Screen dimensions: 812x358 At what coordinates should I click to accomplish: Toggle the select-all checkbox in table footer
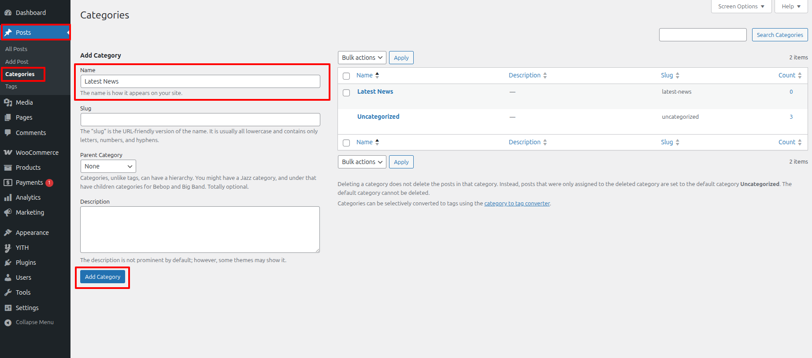coord(346,143)
